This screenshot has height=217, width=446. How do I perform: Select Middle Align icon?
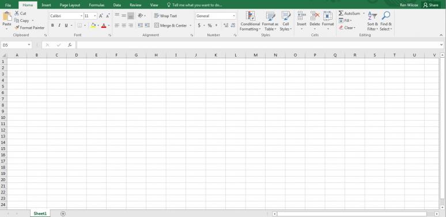[x=124, y=16]
